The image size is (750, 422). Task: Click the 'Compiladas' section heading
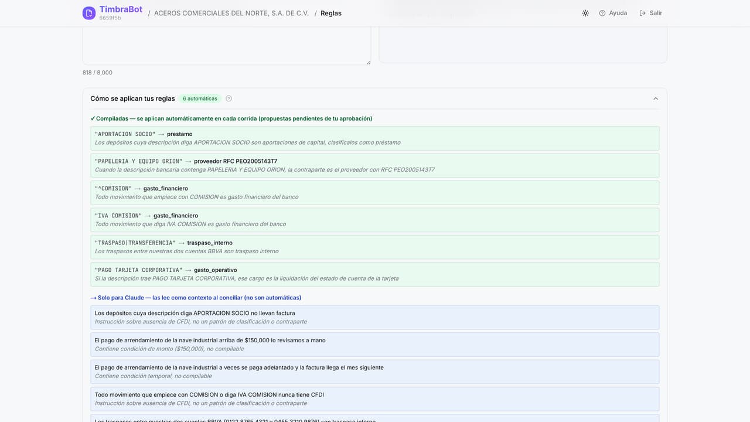[x=231, y=118]
